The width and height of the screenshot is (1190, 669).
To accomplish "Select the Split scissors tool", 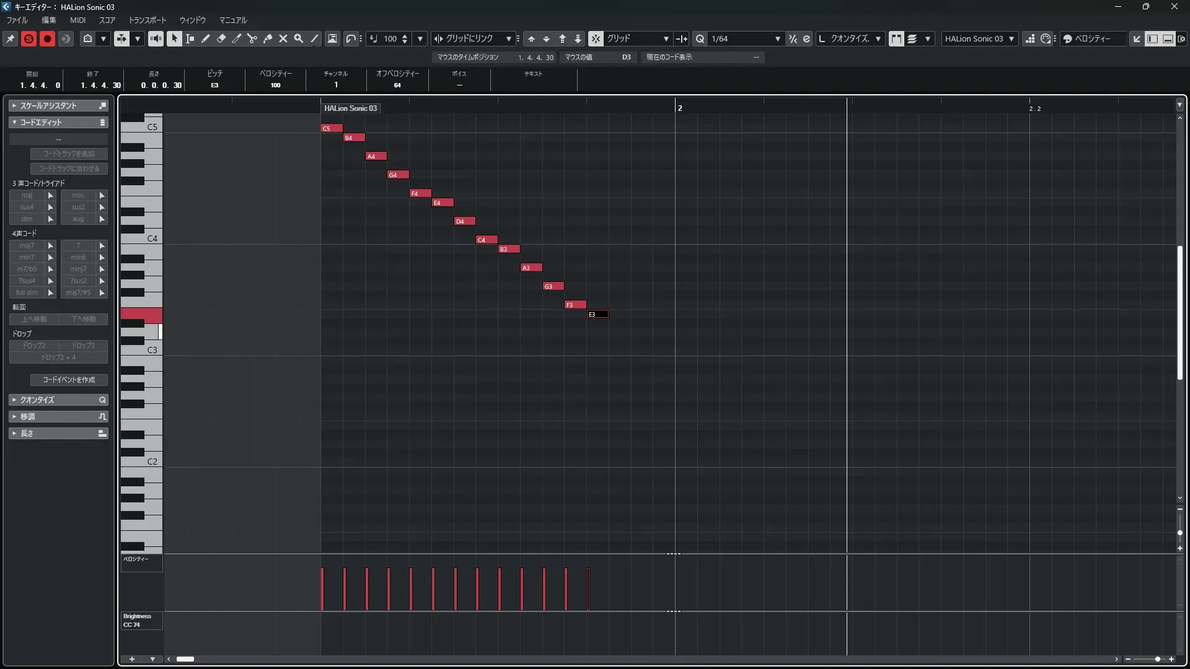I will point(252,38).
